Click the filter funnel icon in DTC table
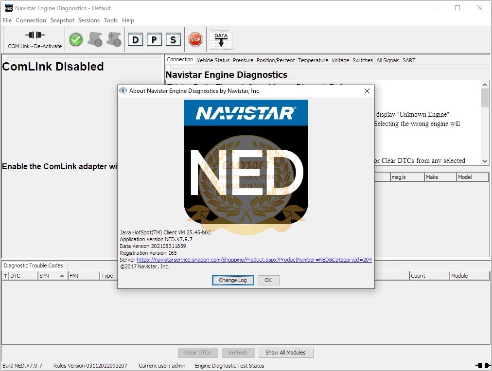492x371 pixels. 5,276
